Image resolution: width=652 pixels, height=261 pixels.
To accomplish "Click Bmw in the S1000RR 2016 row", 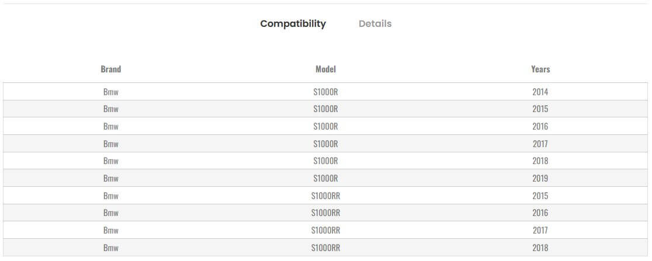I will click(x=110, y=213).
